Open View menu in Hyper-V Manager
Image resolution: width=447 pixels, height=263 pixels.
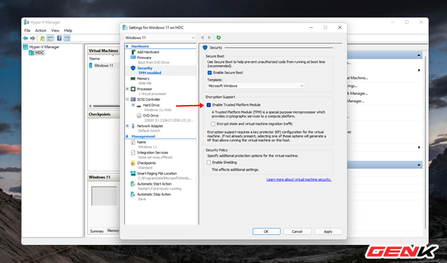(x=55, y=30)
